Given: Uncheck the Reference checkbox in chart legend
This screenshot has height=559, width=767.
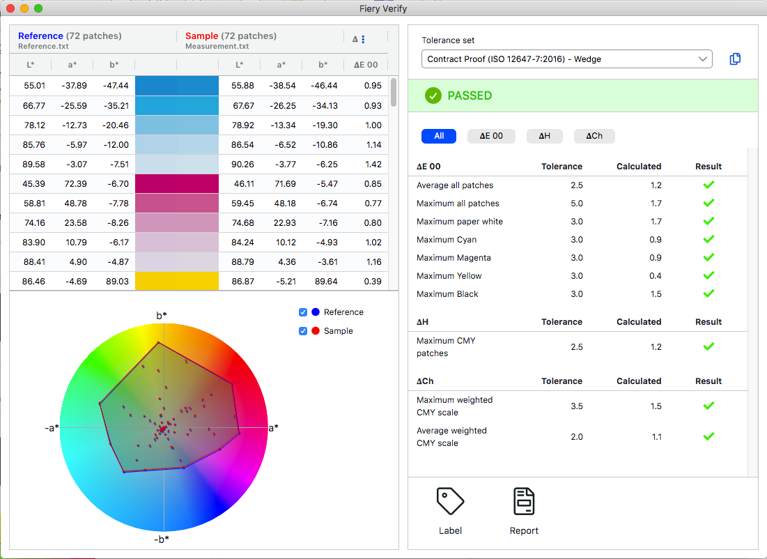Looking at the screenshot, I should tap(303, 312).
